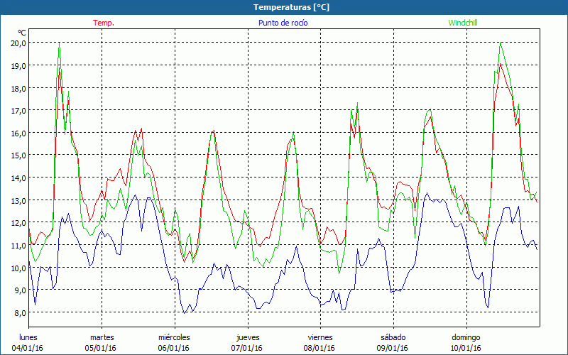Select the 'viernes 08/01/16' date label
568x355 pixels.
pos(319,342)
